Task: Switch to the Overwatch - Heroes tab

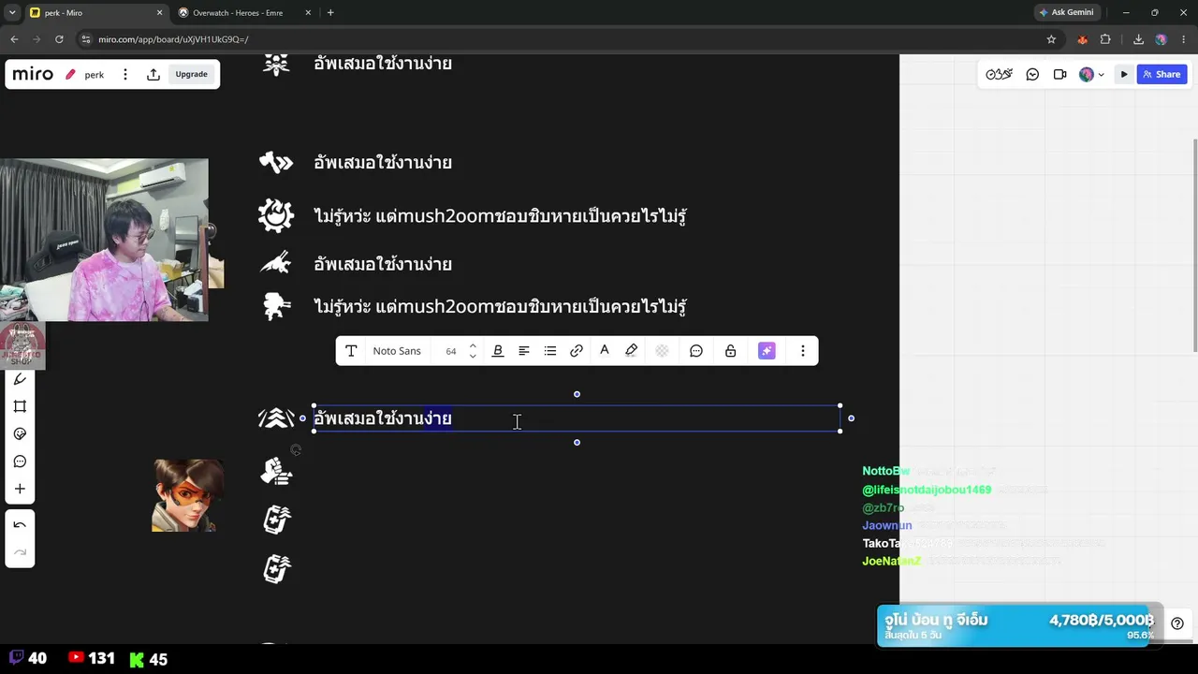Action: click(243, 13)
